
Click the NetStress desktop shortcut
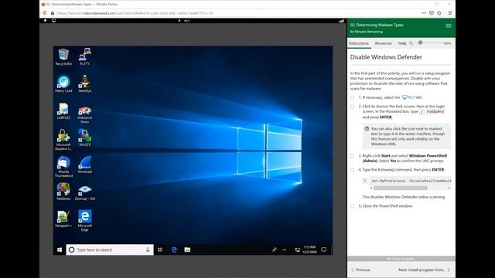(63, 192)
